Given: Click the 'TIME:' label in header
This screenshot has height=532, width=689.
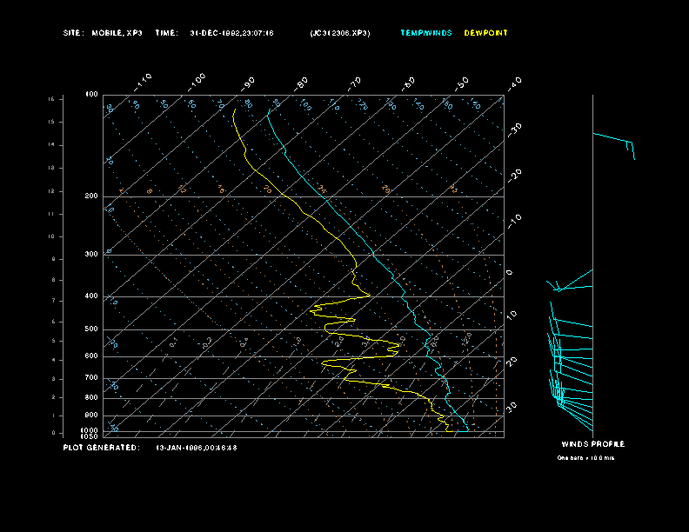Looking at the screenshot, I should 166,33.
